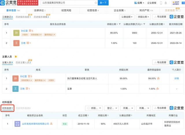Viewport: 185px width, 135px height.
Task: Click the 查一下 search button
Action: tap(103, 3)
